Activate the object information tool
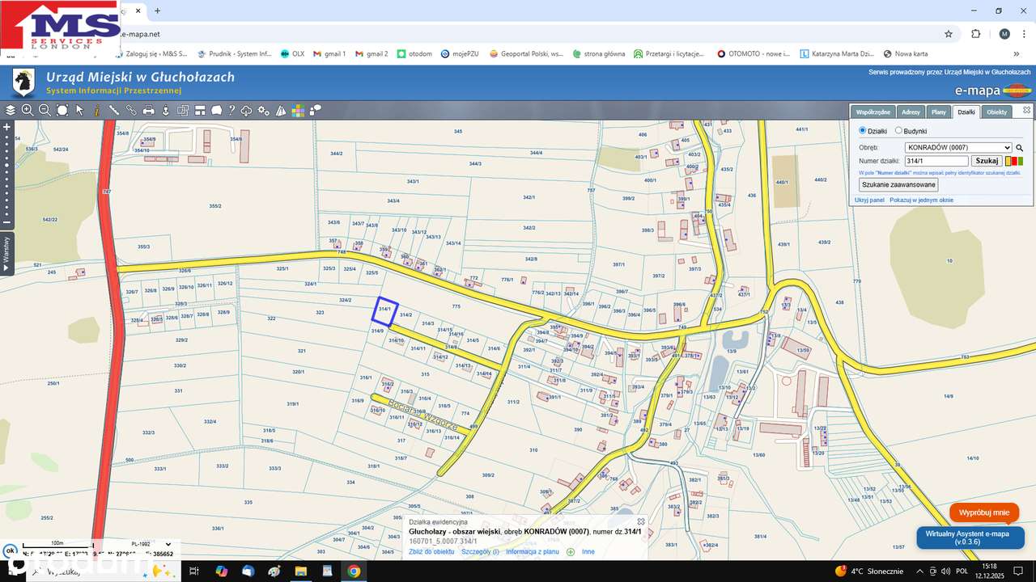The width and height of the screenshot is (1036, 582). 96,110
